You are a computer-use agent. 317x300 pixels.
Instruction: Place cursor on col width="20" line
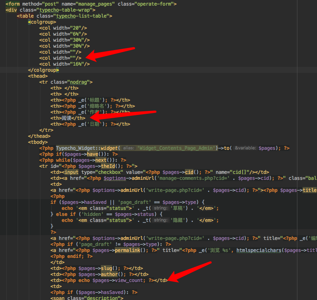coord(63,28)
